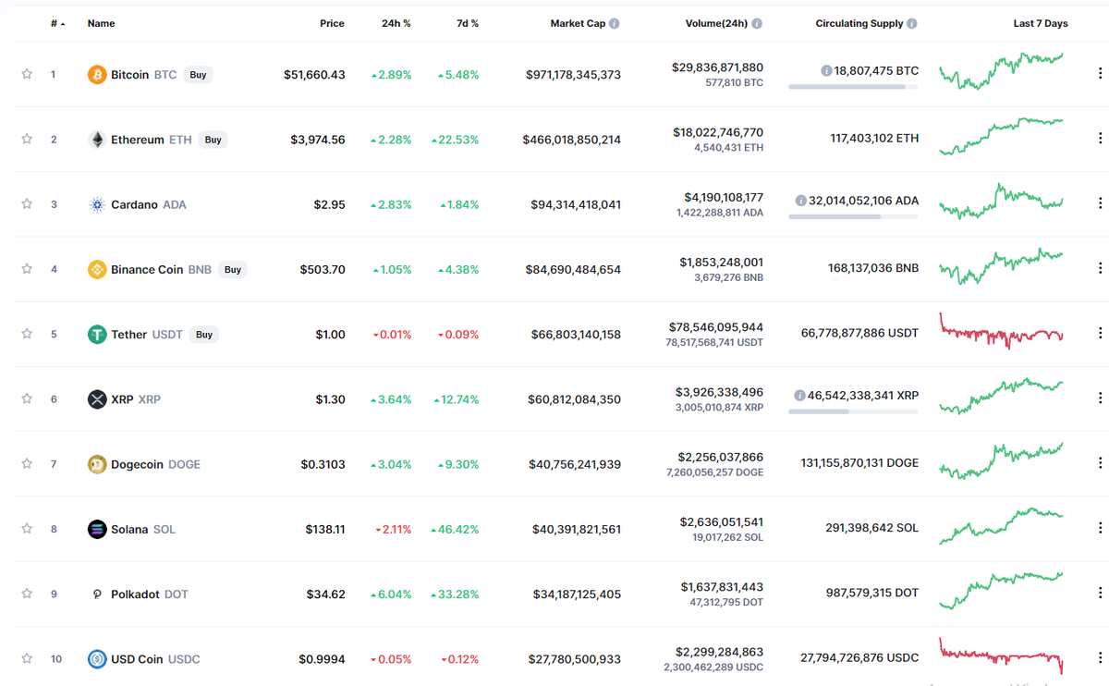Add Dogecoin to watchlist with star
The image size is (1109, 686).
27,463
